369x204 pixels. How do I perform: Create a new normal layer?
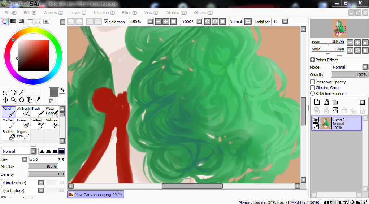click(x=317, y=102)
